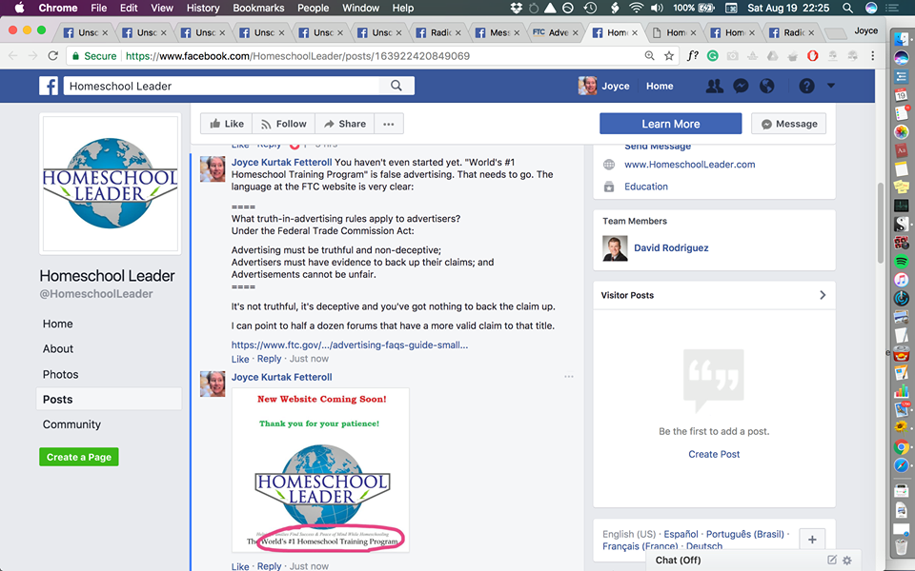Click the Homeschool Leader profile picture
This screenshot has height=571, width=915.
111,184
